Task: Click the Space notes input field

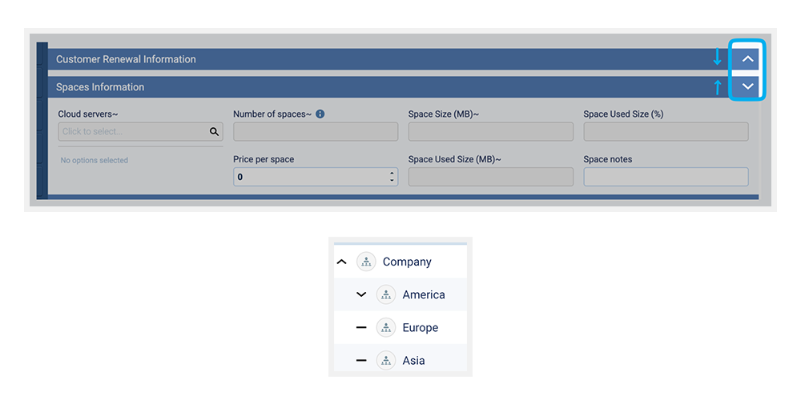Action: point(666,177)
